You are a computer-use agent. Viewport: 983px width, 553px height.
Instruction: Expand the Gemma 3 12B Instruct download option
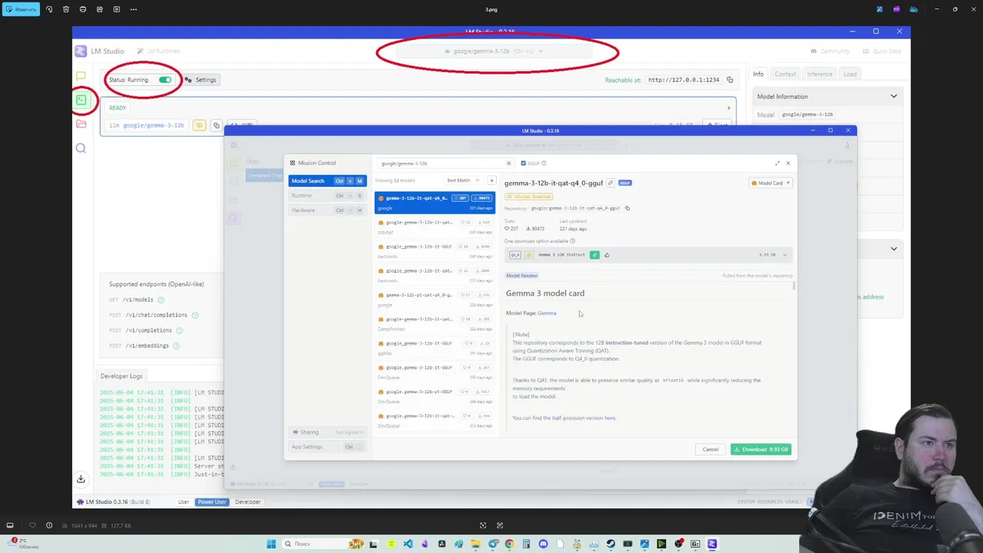784,255
